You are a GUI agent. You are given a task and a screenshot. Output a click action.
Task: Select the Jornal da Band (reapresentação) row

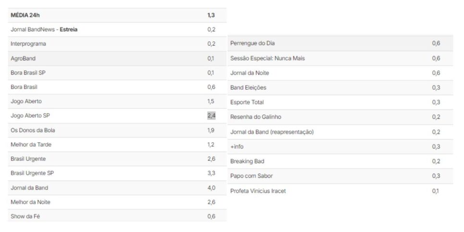pos(340,132)
